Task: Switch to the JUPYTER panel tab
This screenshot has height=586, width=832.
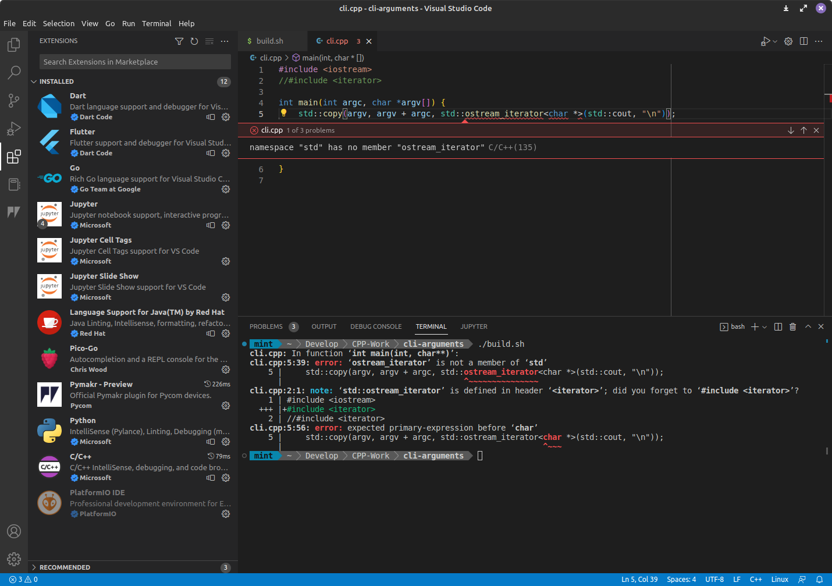Action: [x=474, y=326]
